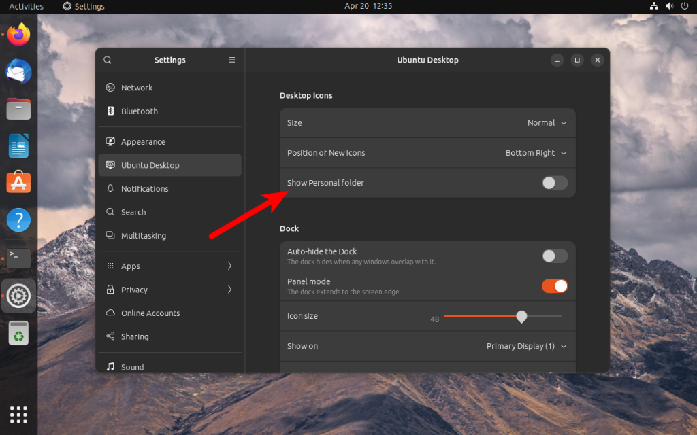Open the Files manager dock icon

[18, 109]
